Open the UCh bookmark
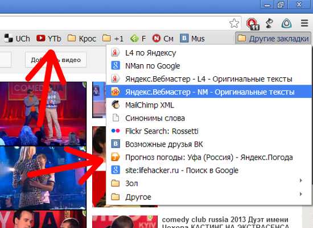This screenshot has width=313, height=228. click(x=17, y=38)
